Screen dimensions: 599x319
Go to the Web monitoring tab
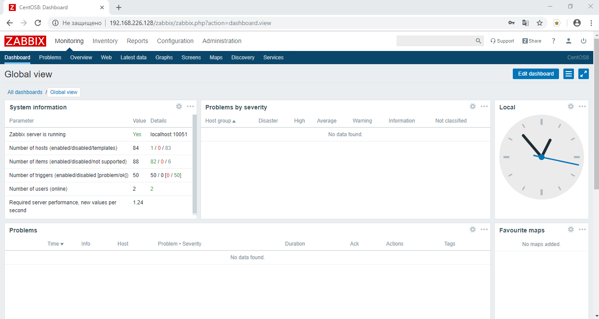coord(106,58)
